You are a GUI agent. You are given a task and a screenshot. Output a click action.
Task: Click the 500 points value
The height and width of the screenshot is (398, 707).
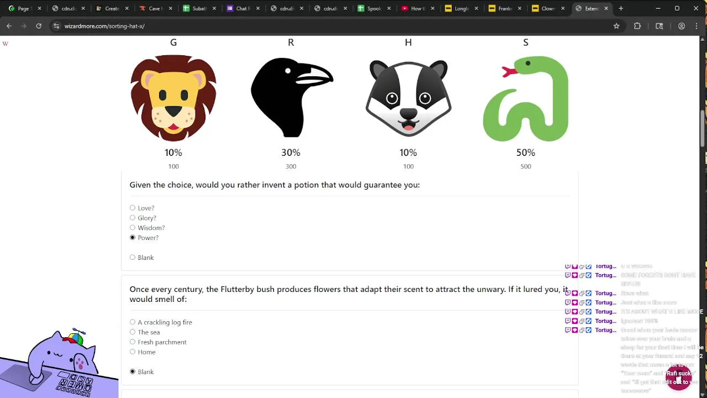525,166
